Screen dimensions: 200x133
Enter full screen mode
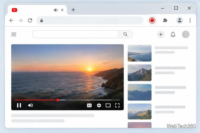[117, 105]
